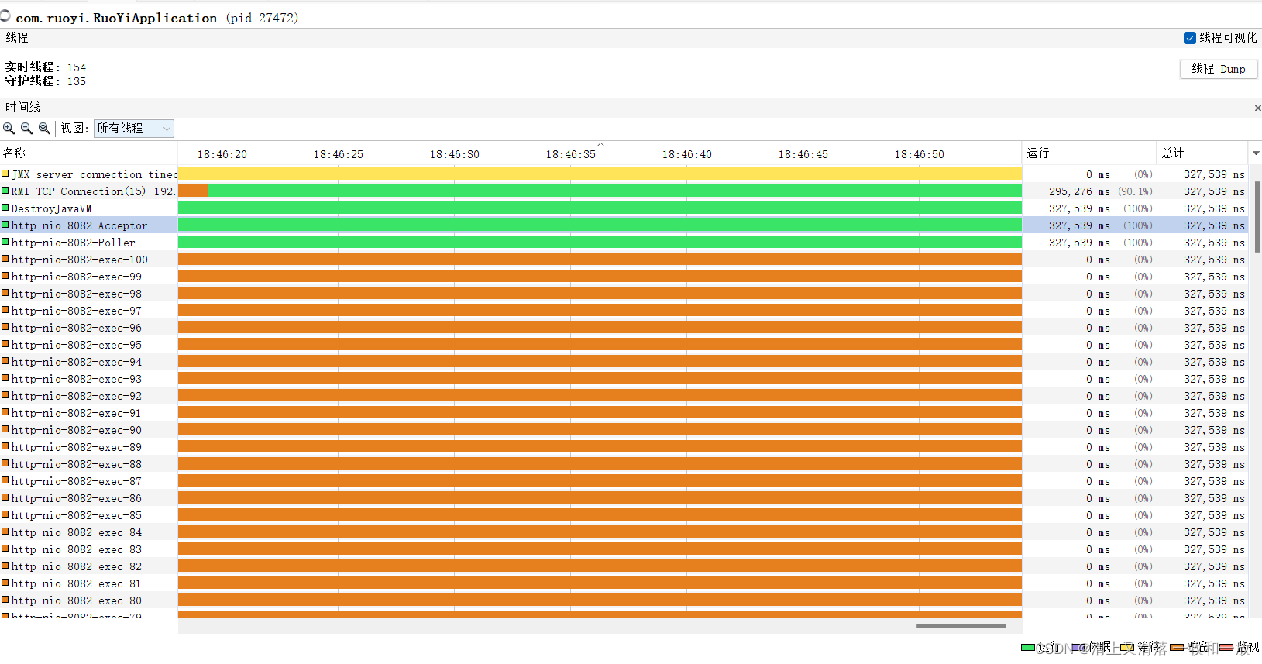
Task: Click the state icon of http-nio-8082-exec-94
Action: 5,361
